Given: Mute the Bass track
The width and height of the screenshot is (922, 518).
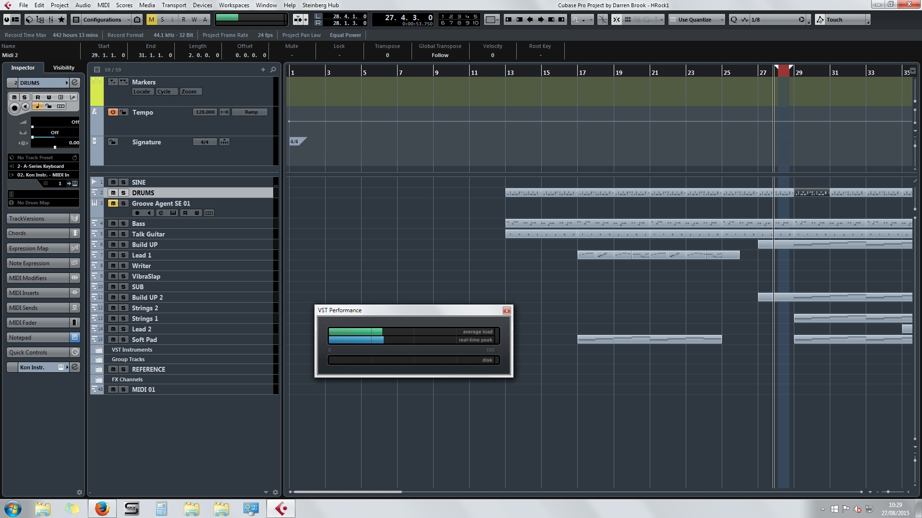Looking at the screenshot, I should pyautogui.click(x=113, y=224).
